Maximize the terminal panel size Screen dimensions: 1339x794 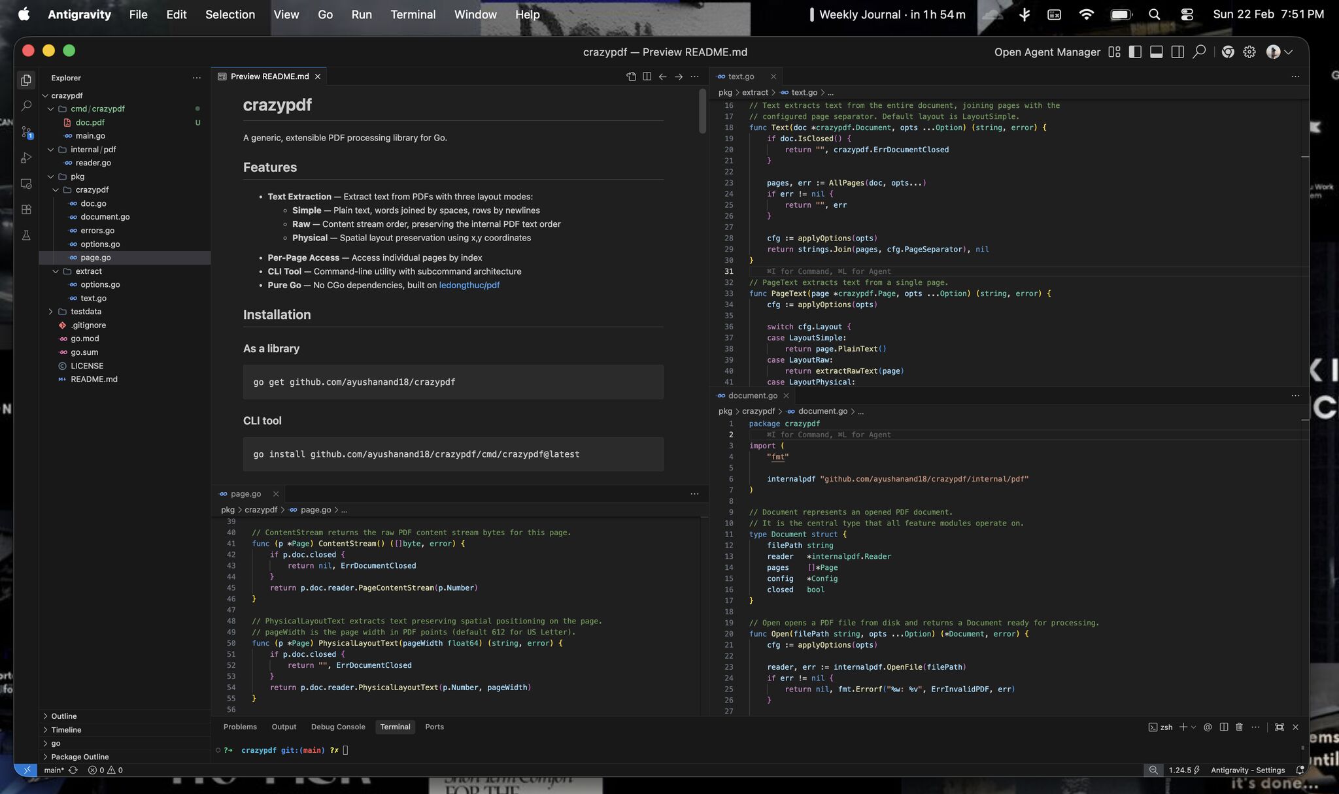[x=1280, y=727]
